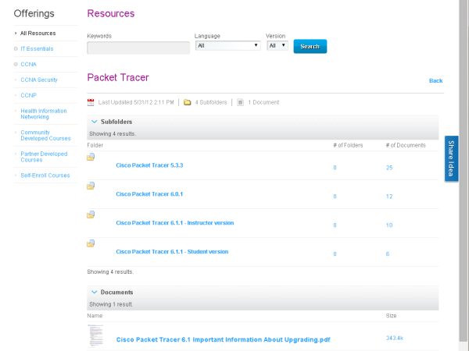
Task: Click folder icon beside 6.1.1 Student version
Action: [x=91, y=243]
